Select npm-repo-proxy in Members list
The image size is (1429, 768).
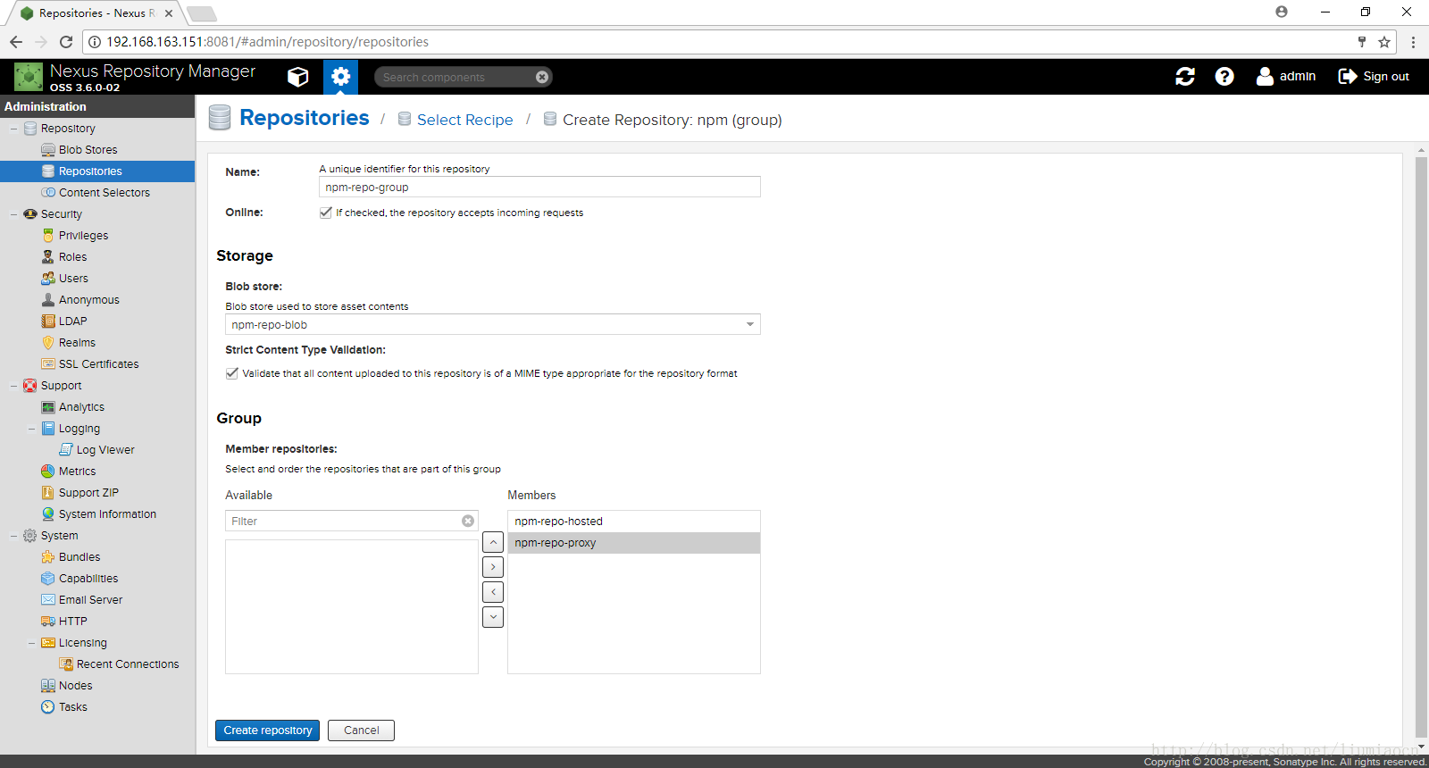pyautogui.click(x=634, y=543)
